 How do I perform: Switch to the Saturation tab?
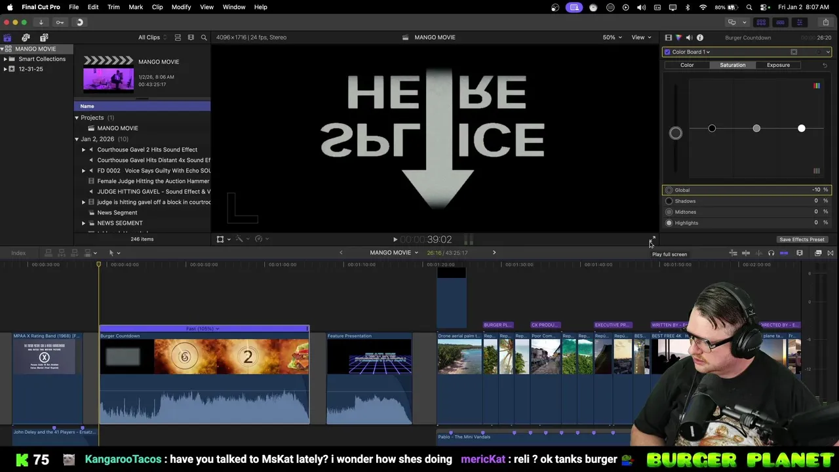pyautogui.click(x=732, y=65)
